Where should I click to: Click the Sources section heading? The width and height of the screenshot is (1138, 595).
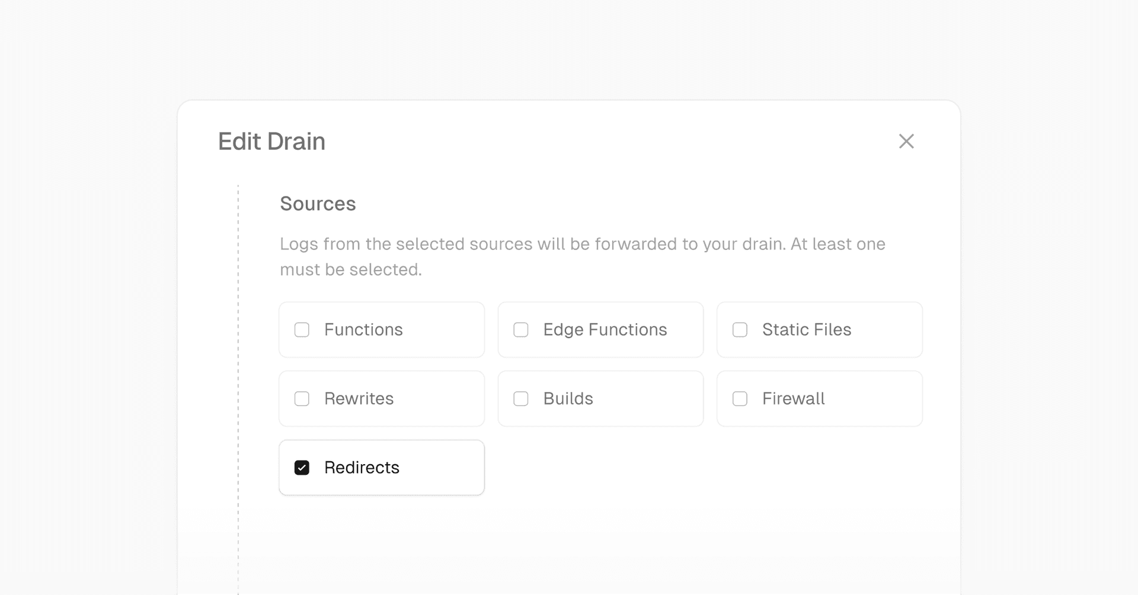[318, 203]
